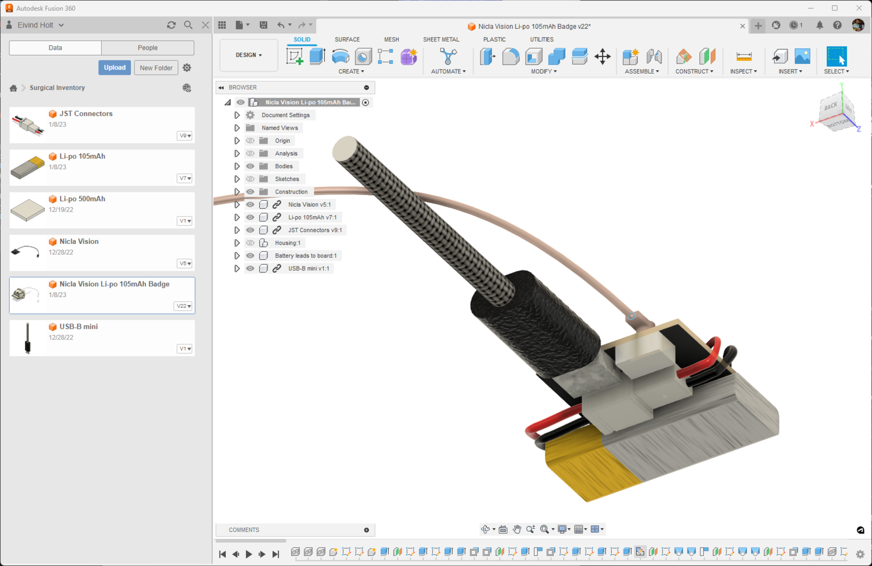Screen dimensions: 872x566
Task: Open the DESIGN workspace dropdown
Action: [x=248, y=55]
